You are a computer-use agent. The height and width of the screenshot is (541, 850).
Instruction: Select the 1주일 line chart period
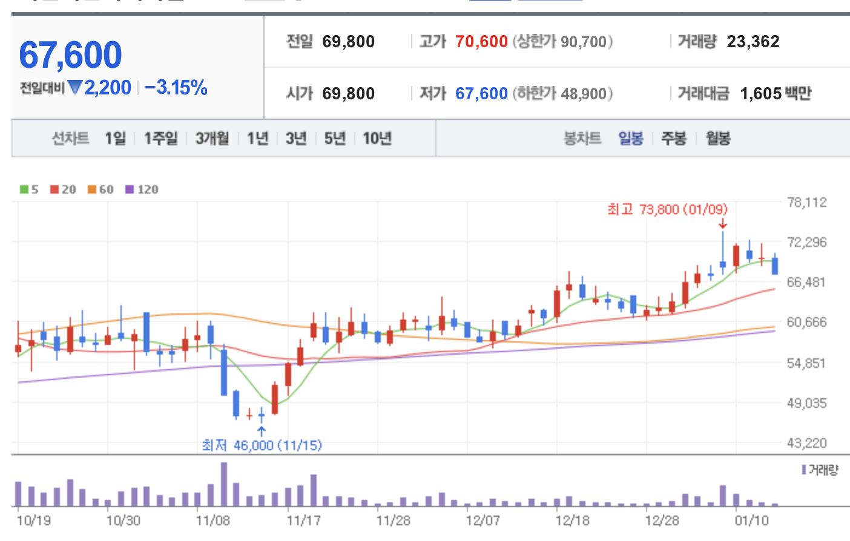point(160,139)
